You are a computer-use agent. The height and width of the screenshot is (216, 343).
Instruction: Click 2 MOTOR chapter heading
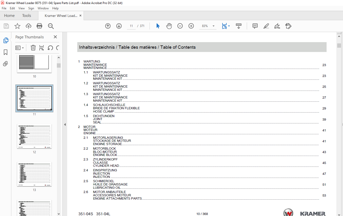tap(202, 130)
